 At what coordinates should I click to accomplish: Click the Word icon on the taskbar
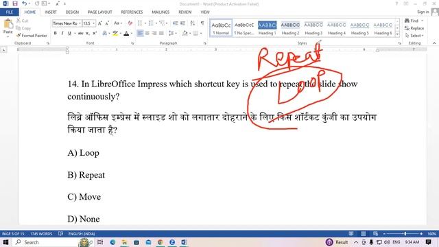185,242
